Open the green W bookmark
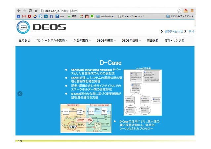The width and height of the screenshot is (211, 149). [72, 16]
